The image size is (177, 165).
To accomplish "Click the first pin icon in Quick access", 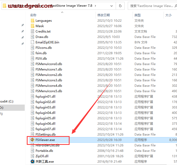I will [23, 25].
